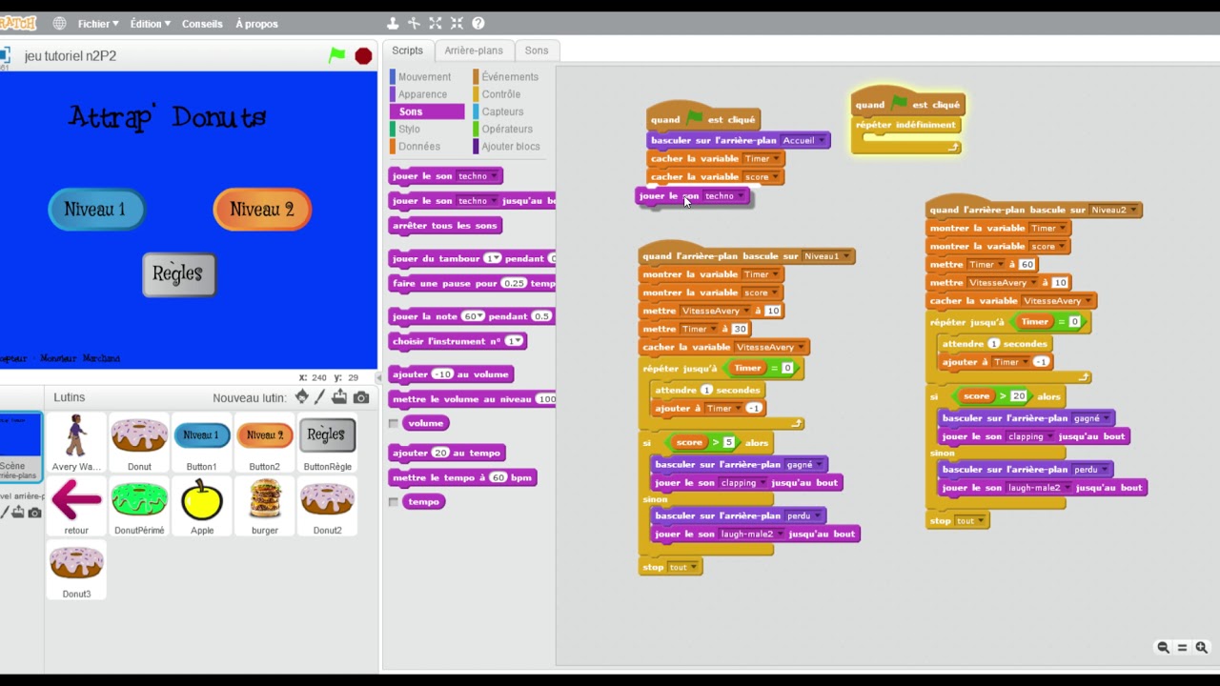
Task: Open the Édition menu
Action: [151, 24]
